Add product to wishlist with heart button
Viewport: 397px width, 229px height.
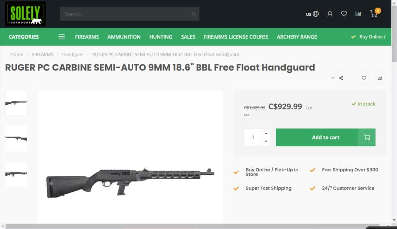pos(364,78)
